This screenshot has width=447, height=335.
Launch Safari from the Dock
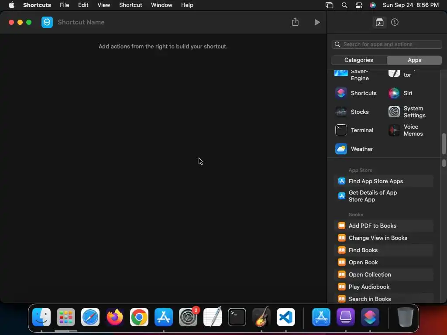[x=90, y=317]
